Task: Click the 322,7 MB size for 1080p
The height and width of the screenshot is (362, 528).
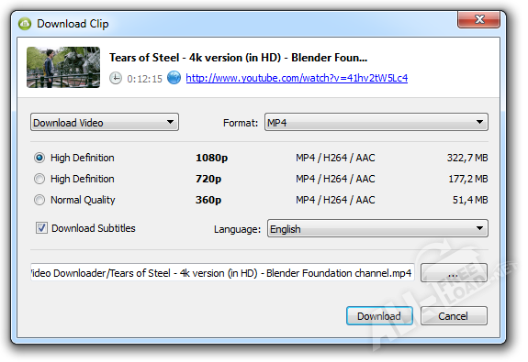Action: (x=467, y=158)
